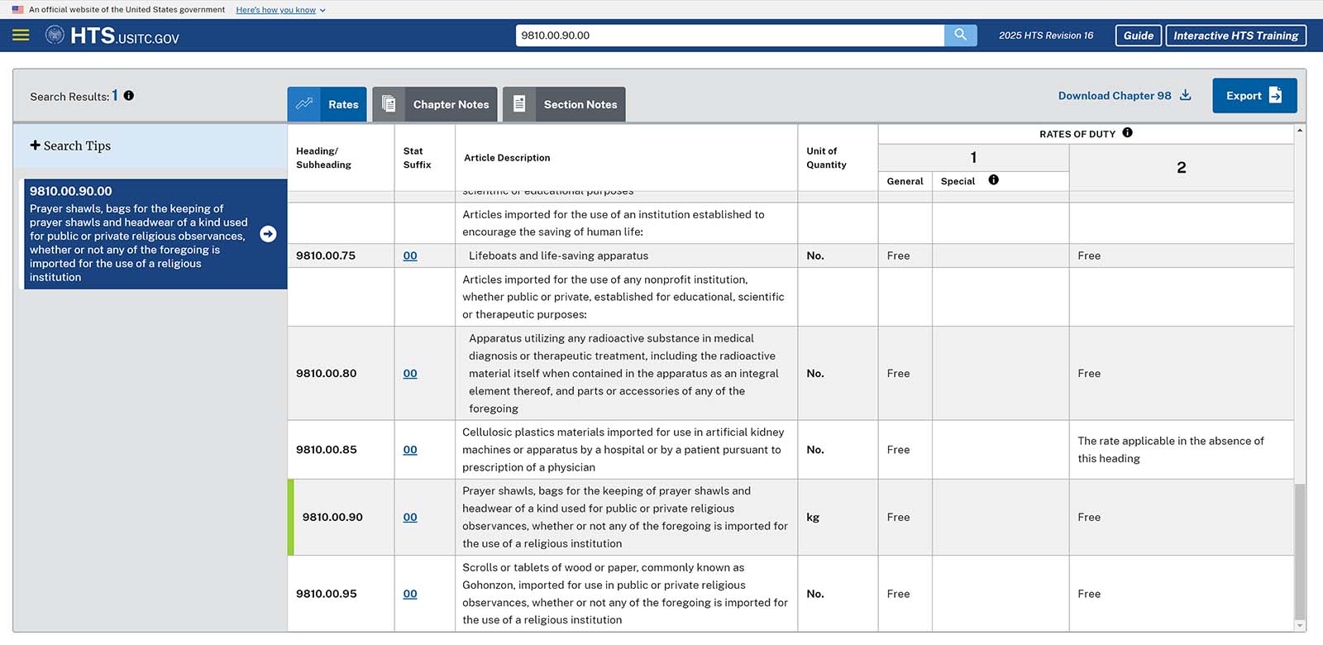Click Rates of Duty info icon

click(x=1128, y=133)
